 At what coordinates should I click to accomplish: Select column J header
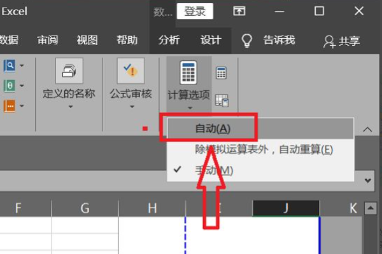[286, 208]
